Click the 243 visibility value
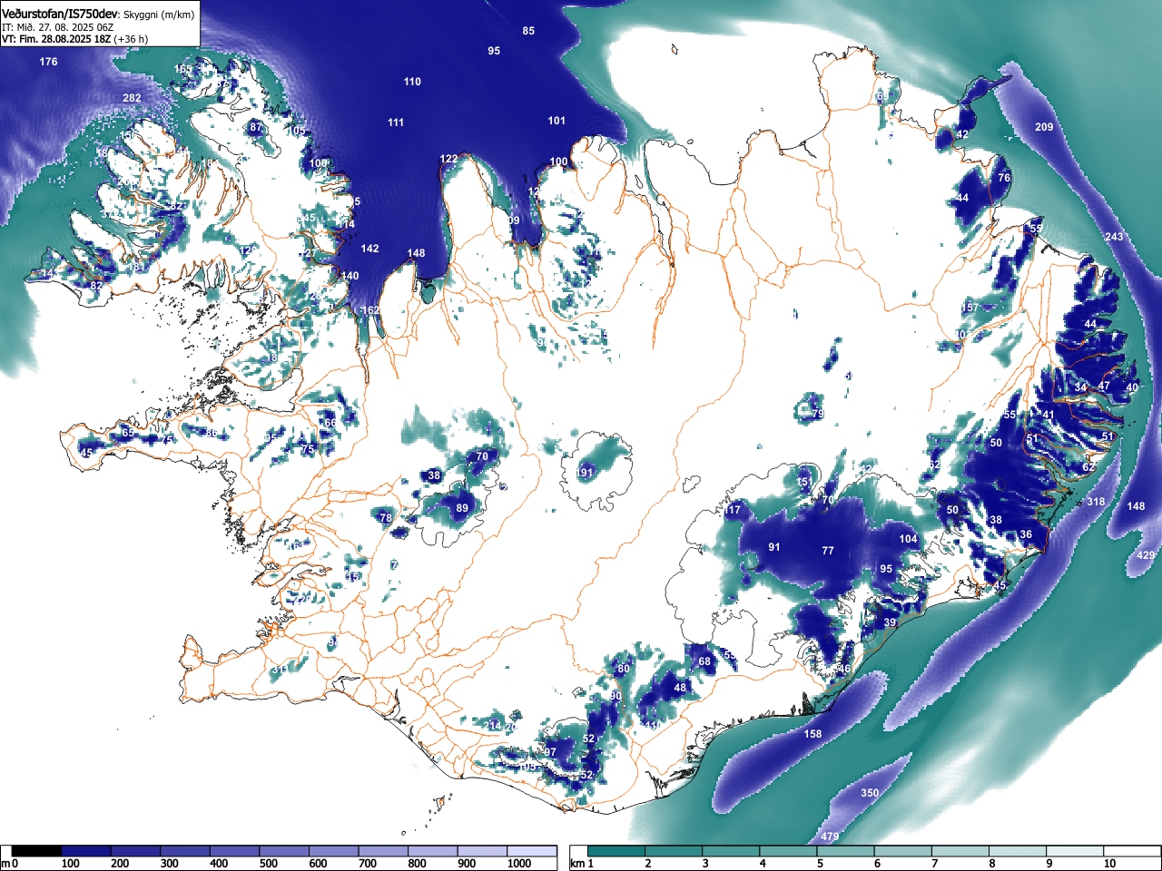Viewport: 1162px width, 871px height. tap(1114, 237)
